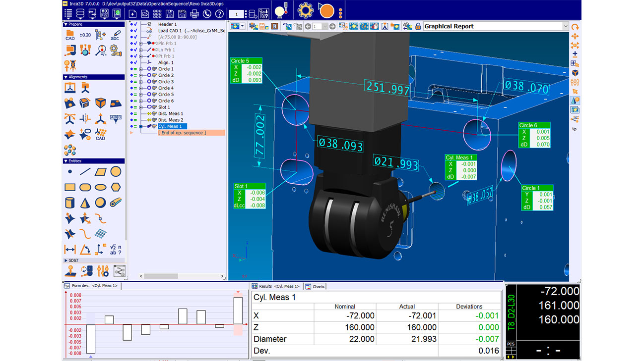The image size is (643, 361).
Task: Open the CAD folder tool in Prepare
Action: [70, 35]
